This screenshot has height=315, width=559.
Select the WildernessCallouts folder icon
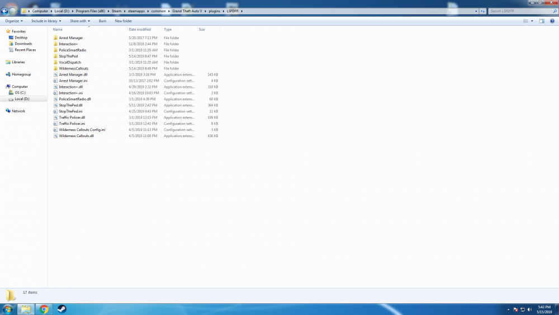coord(55,68)
